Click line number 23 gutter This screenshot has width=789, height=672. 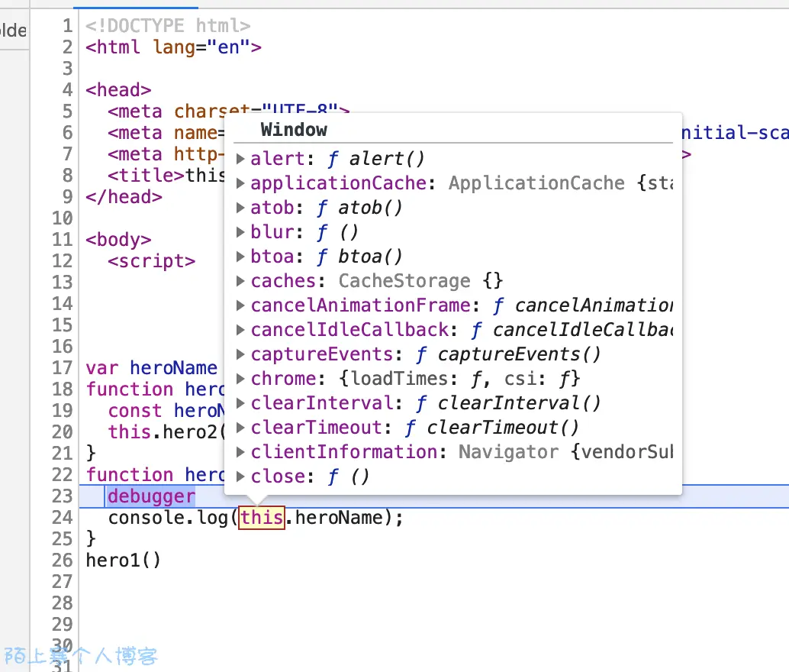click(x=63, y=496)
